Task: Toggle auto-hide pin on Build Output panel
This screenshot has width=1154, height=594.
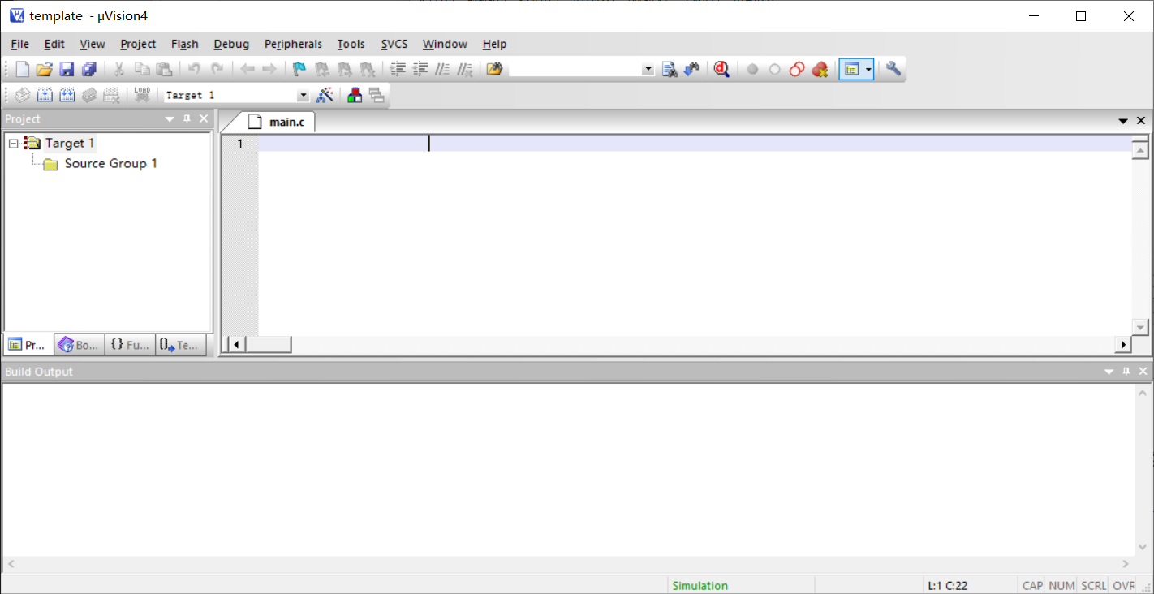Action: [1126, 372]
